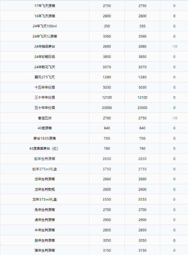188x255 pixels.
Task: Click the 茅台1935原箱 label
Action: (45, 138)
